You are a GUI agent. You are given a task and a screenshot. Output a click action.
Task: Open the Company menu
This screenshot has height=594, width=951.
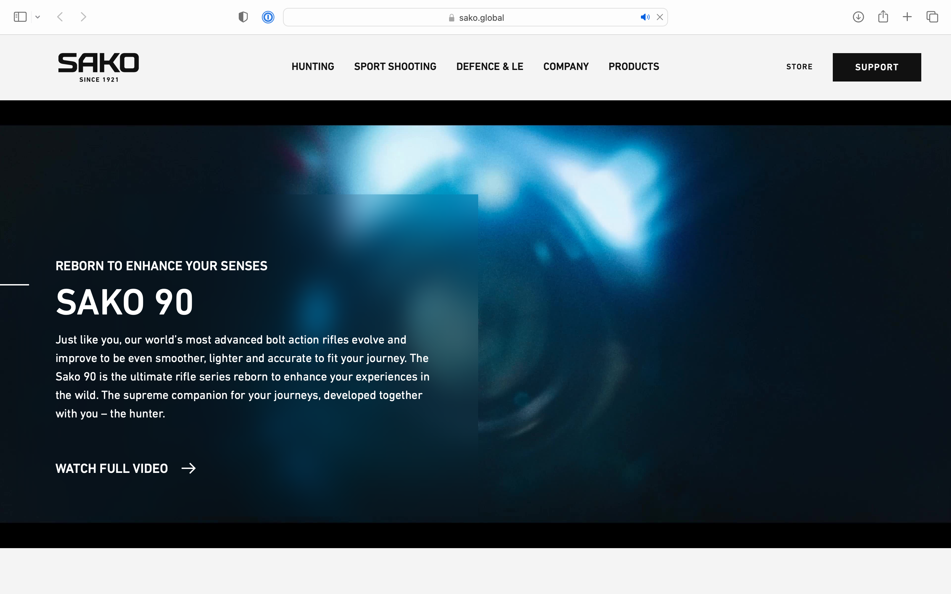click(566, 67)
